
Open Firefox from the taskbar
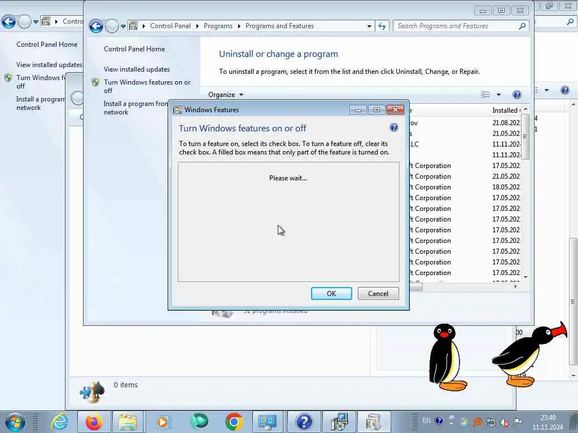coord(94,422)
